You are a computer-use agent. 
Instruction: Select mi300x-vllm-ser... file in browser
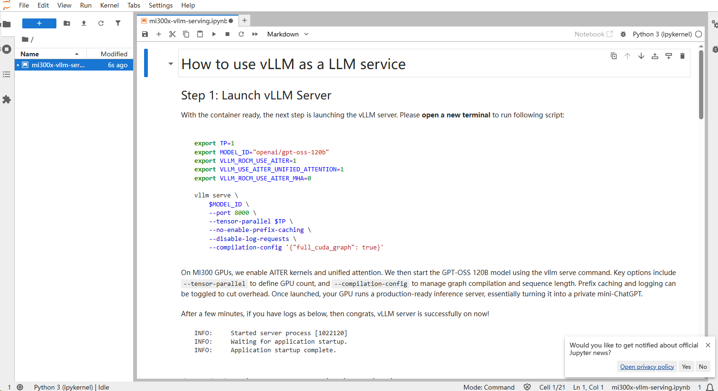[74, 65]
